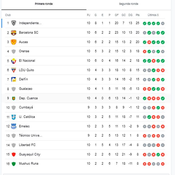Open the Libertad FC team link
The height and width of the screenshot is (175, 175).
[x=27, y=145]
